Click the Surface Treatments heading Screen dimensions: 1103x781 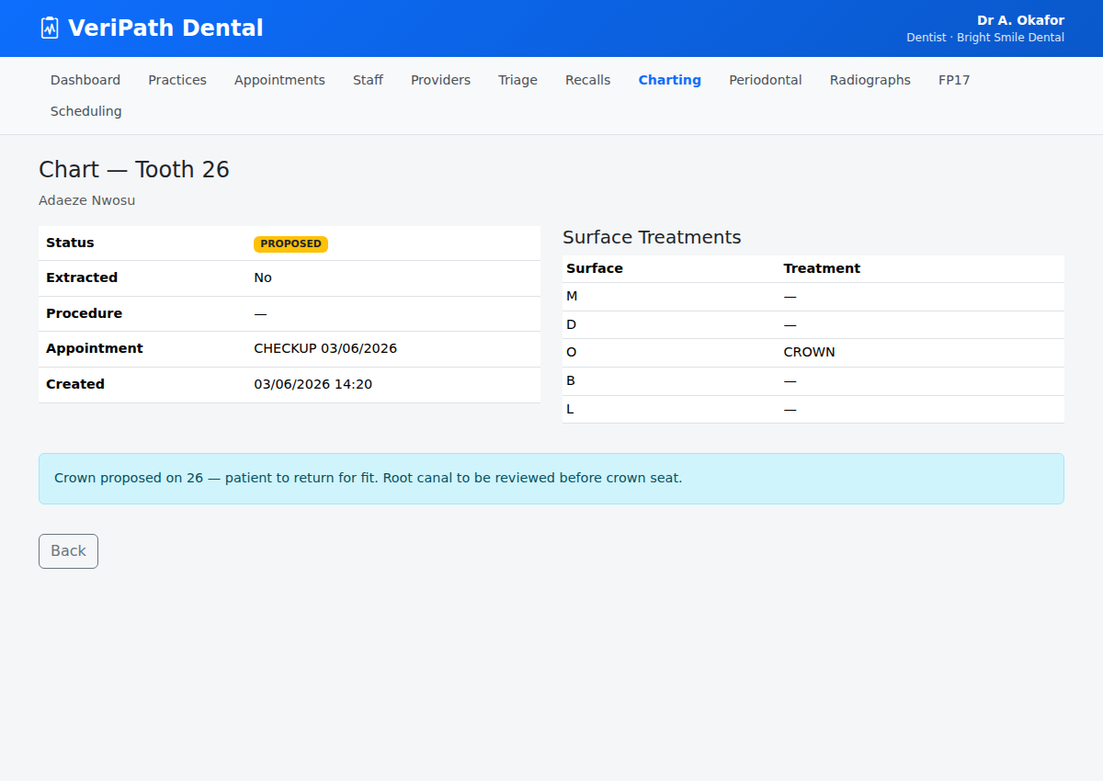tap(652, 237)
